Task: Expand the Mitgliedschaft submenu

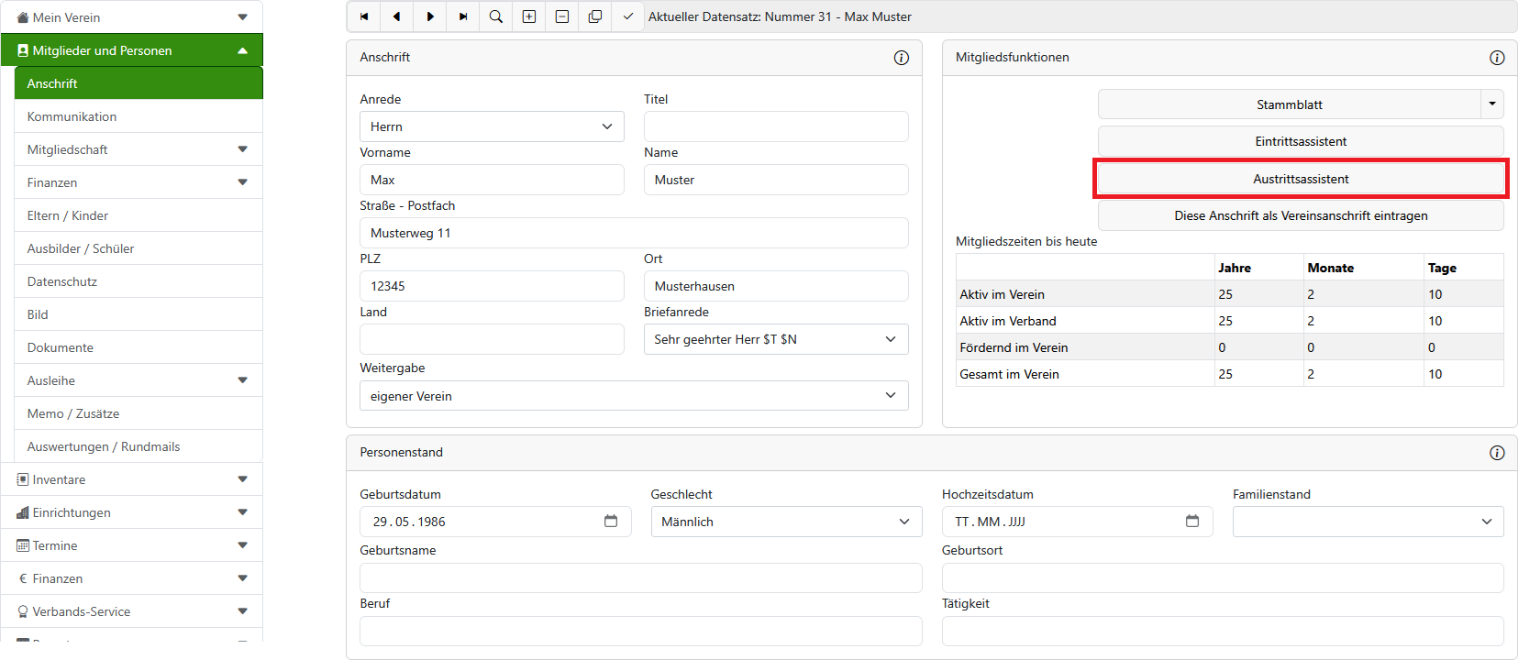Action: [x=242, y=149]
